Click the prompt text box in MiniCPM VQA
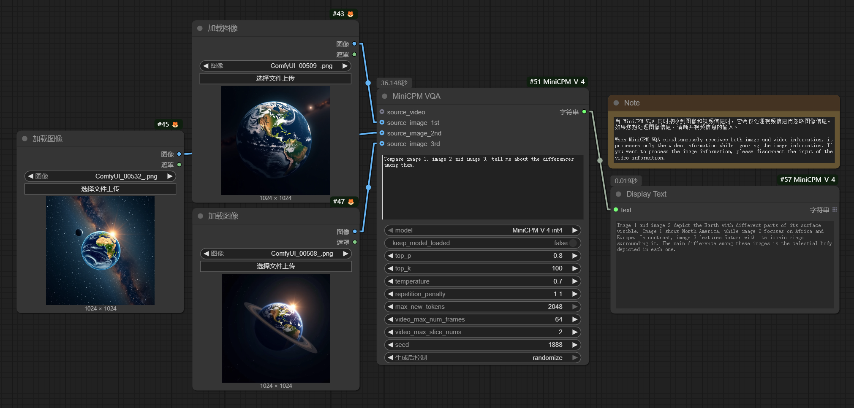This screenshot has height=408, width=854. [482, 187]
